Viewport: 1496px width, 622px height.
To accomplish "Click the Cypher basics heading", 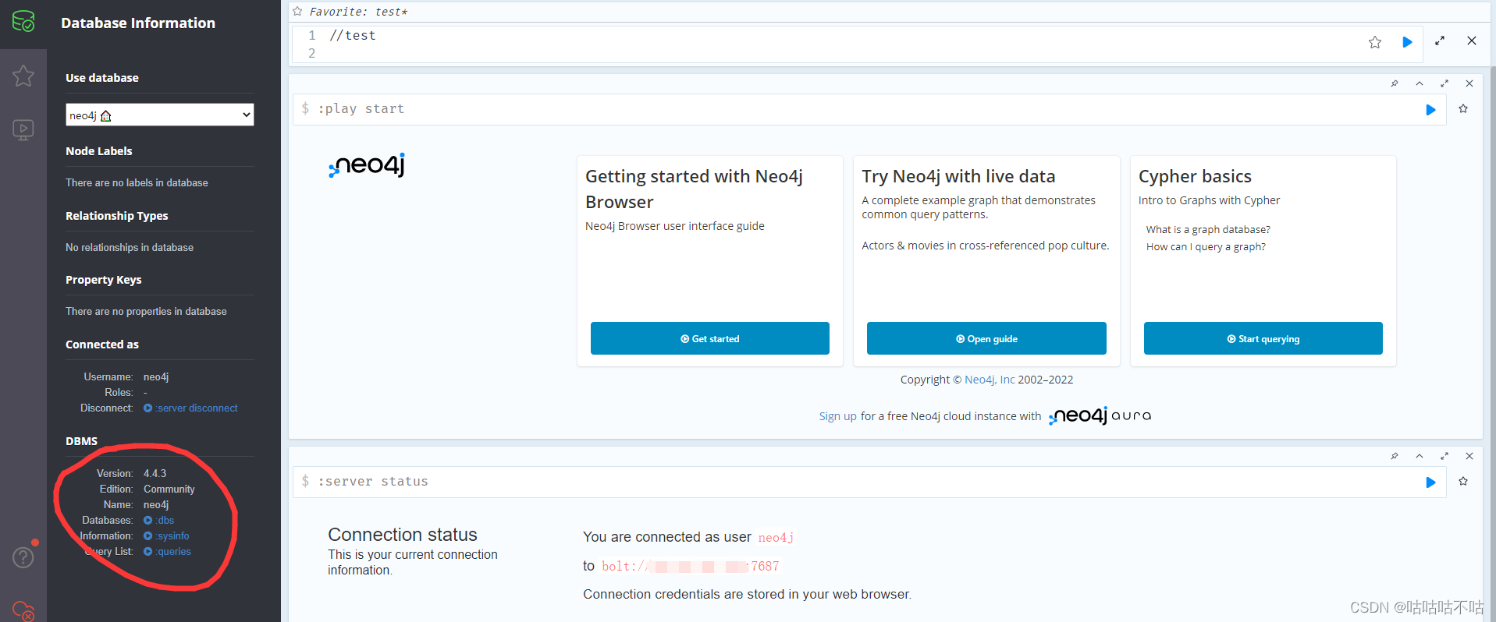I will coord(1195,176).
